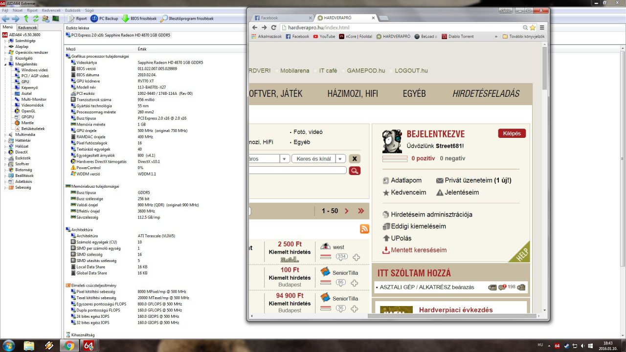Click the Kilépés logout button
The height and width of the screenshot is (352, 626).
(512, 133)
